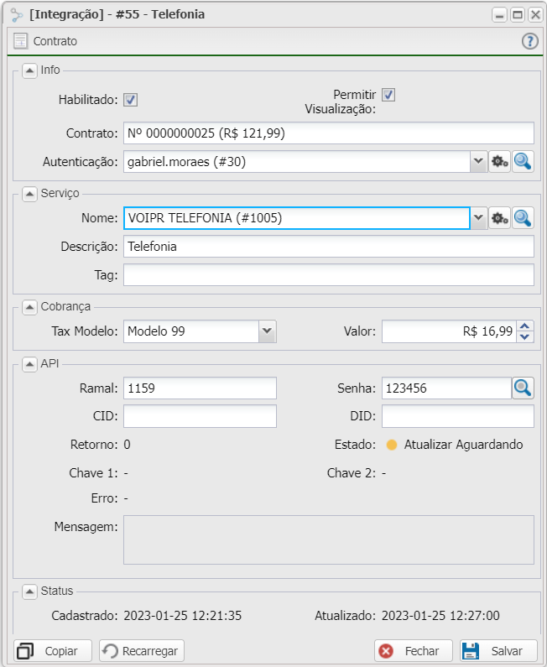Screen dimensions: 547x667
Task: Open settings gear next to Autenticação
Action: tap(500, 162)
